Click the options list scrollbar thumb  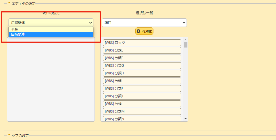point(185,45)
